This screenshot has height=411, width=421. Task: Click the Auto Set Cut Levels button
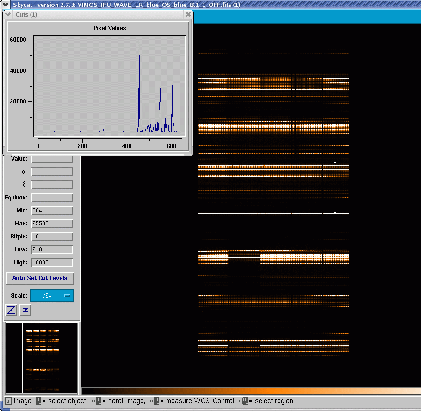click(x=40, y=278)
